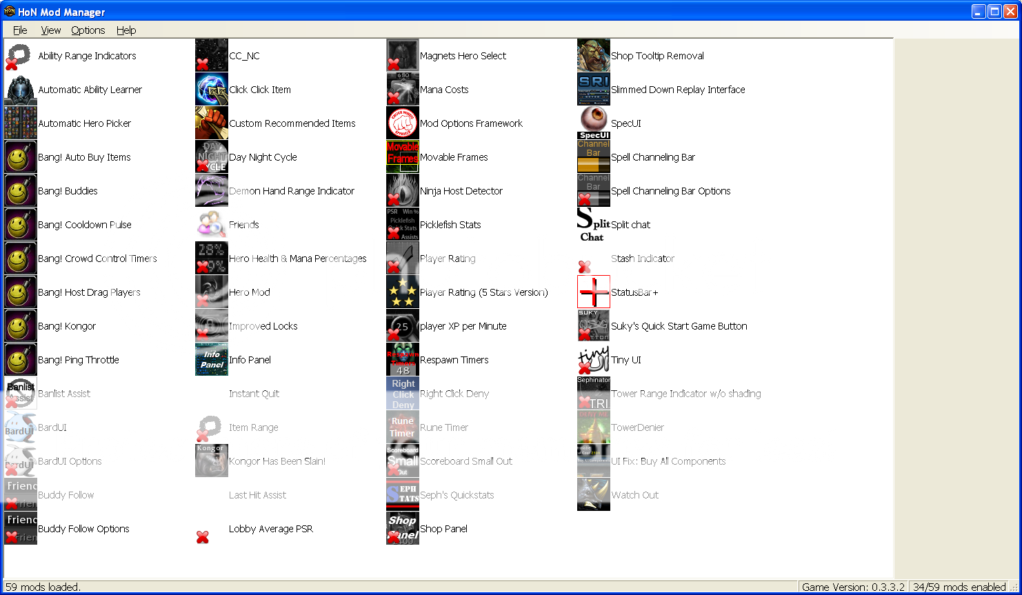This screenshot has height=595, width=1022.
Task: Open the Help menu
Action: [126, 30]
